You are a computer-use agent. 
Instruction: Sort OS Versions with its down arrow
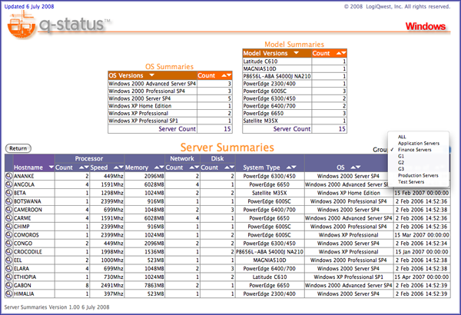click(x=151, y=75)
